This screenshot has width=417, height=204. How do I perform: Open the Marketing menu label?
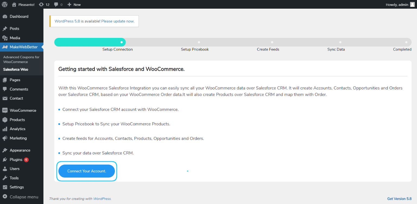[18, 138]
